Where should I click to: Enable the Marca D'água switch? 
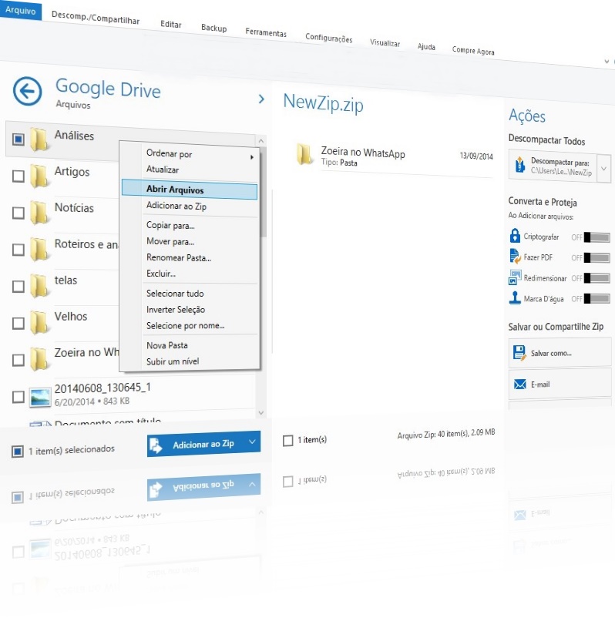[597, 299]
